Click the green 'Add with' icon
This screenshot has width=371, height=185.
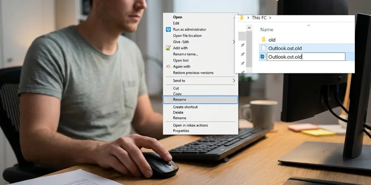(168, 48)
